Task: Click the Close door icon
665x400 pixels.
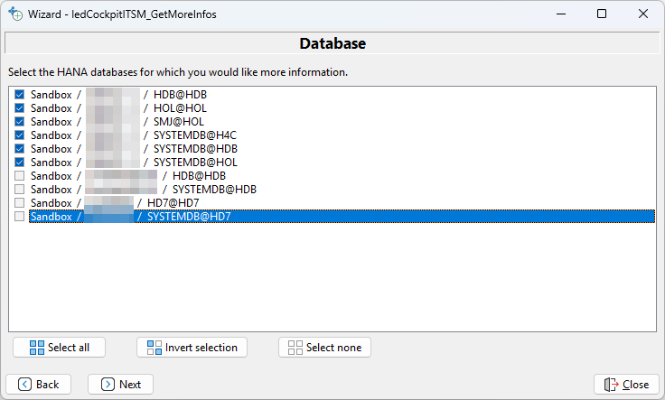Action: tap(612, 384)
